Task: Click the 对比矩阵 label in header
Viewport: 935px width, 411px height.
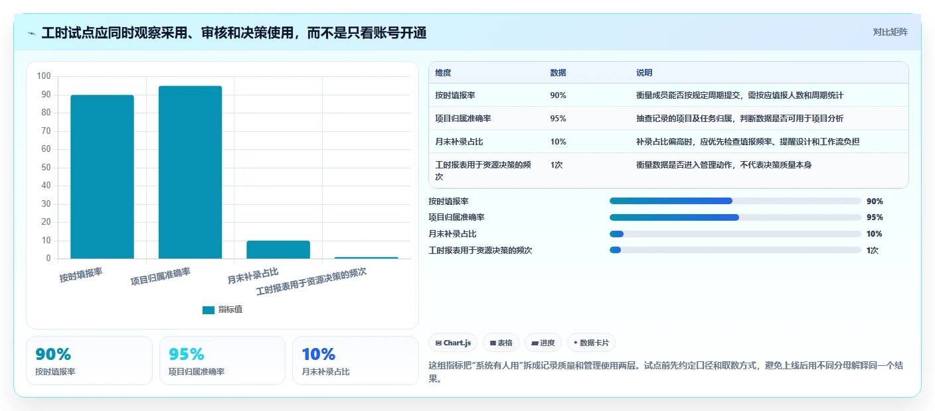Action: pyautogui.click(x=890, y=32)
